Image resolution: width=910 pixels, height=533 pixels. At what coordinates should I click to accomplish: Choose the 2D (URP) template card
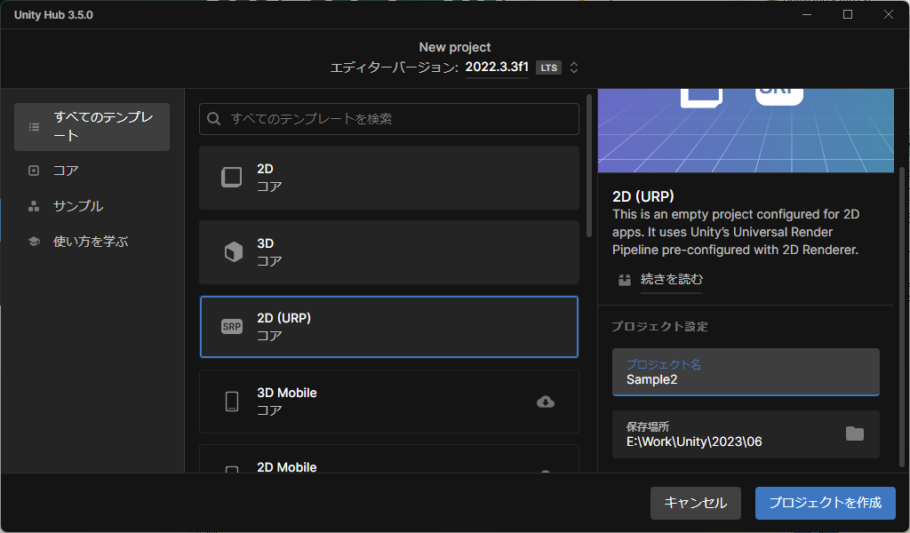(x=389, y=327)
